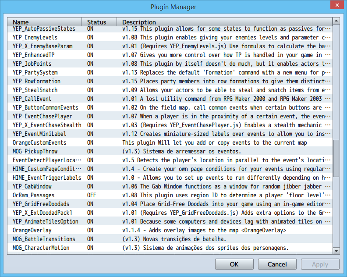Image resolution: width=347 pixels, height=277 pixels.
Task: Click the ON status of OrangeOverlay
Action: click(90, 230)
